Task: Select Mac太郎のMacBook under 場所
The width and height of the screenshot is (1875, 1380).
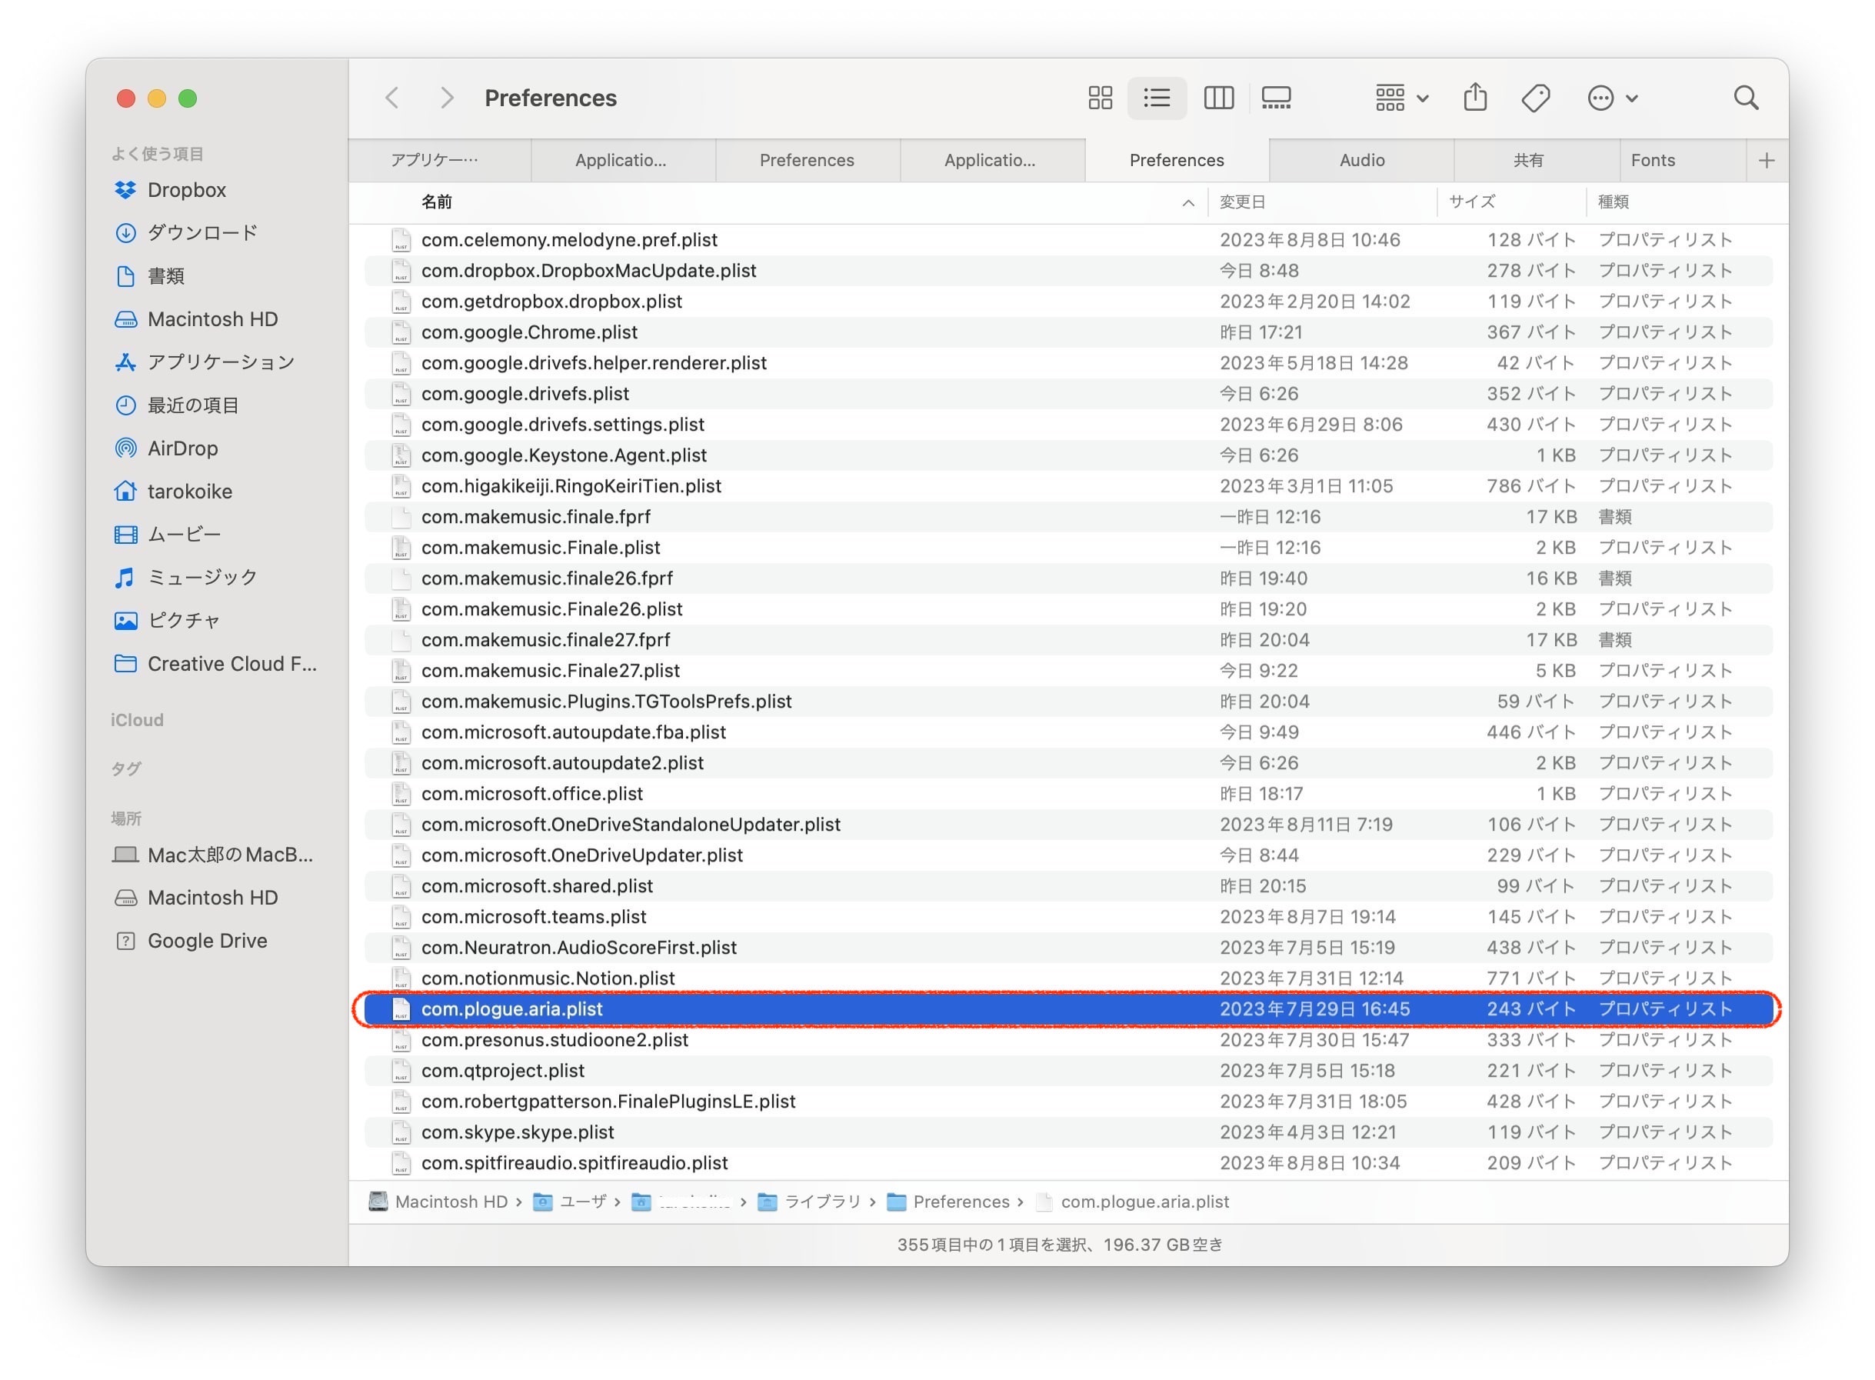Action: pos(214,855)
